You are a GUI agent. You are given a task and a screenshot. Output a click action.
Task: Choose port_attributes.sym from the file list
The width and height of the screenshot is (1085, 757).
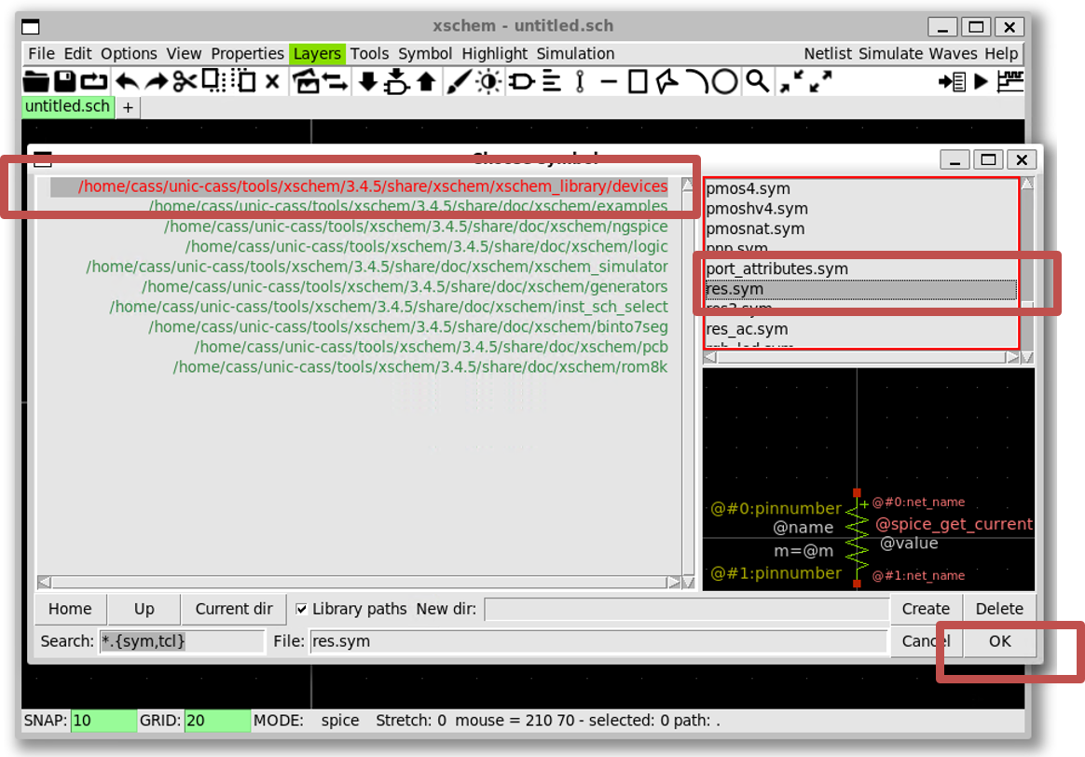point(777,268)
